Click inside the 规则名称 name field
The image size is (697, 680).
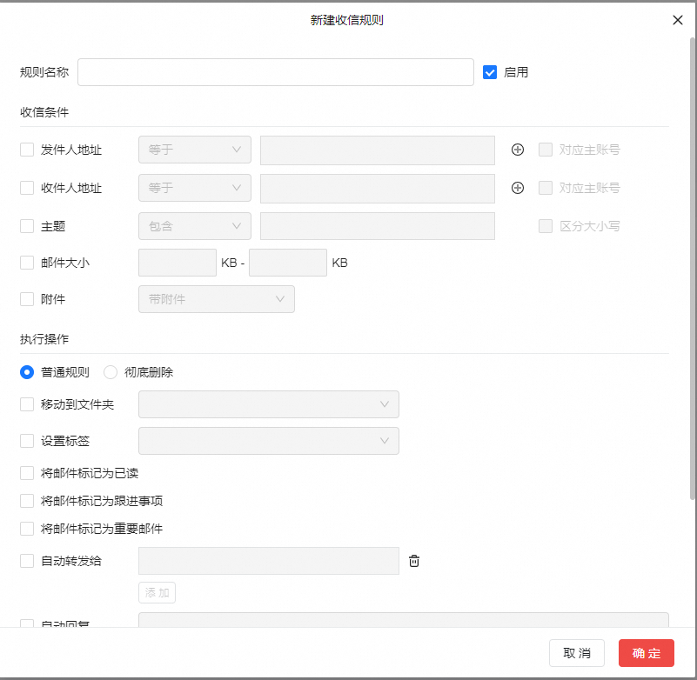tap(275, 72)
